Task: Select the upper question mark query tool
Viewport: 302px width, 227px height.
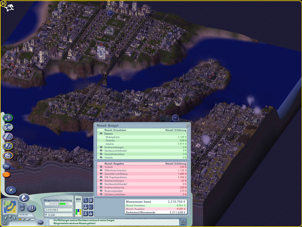Action: pos(22,206)
